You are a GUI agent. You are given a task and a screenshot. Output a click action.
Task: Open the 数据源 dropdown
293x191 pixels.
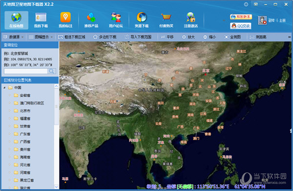[13, 37]
